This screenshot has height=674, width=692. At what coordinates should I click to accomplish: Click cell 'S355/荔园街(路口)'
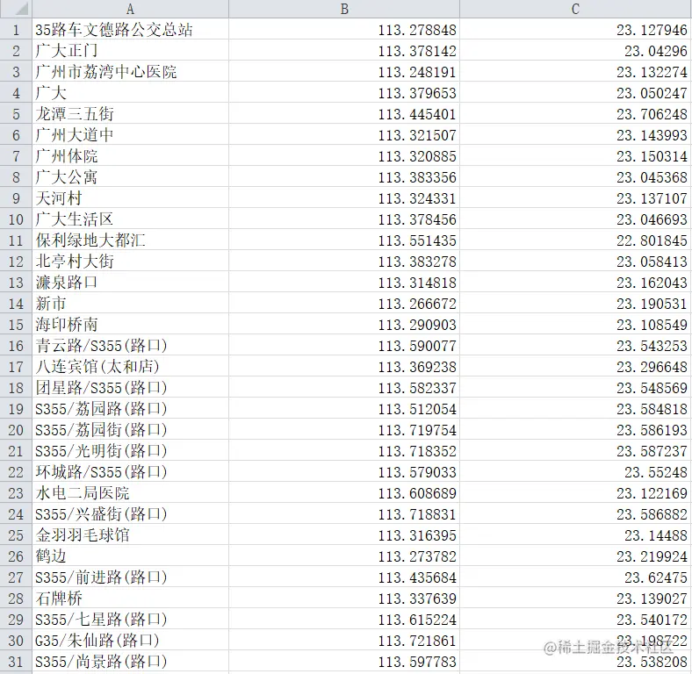130,430
